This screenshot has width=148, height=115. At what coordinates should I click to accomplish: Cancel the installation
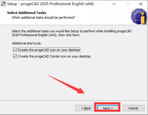click(x=133, y=108)
